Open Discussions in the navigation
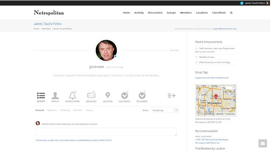Image resolution: width=276 pixels, height=160 pixels. (x=155, y=13)
